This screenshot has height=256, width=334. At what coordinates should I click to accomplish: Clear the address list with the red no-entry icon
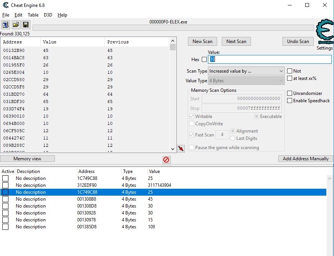pyautogui.click(x=166, y=160)
